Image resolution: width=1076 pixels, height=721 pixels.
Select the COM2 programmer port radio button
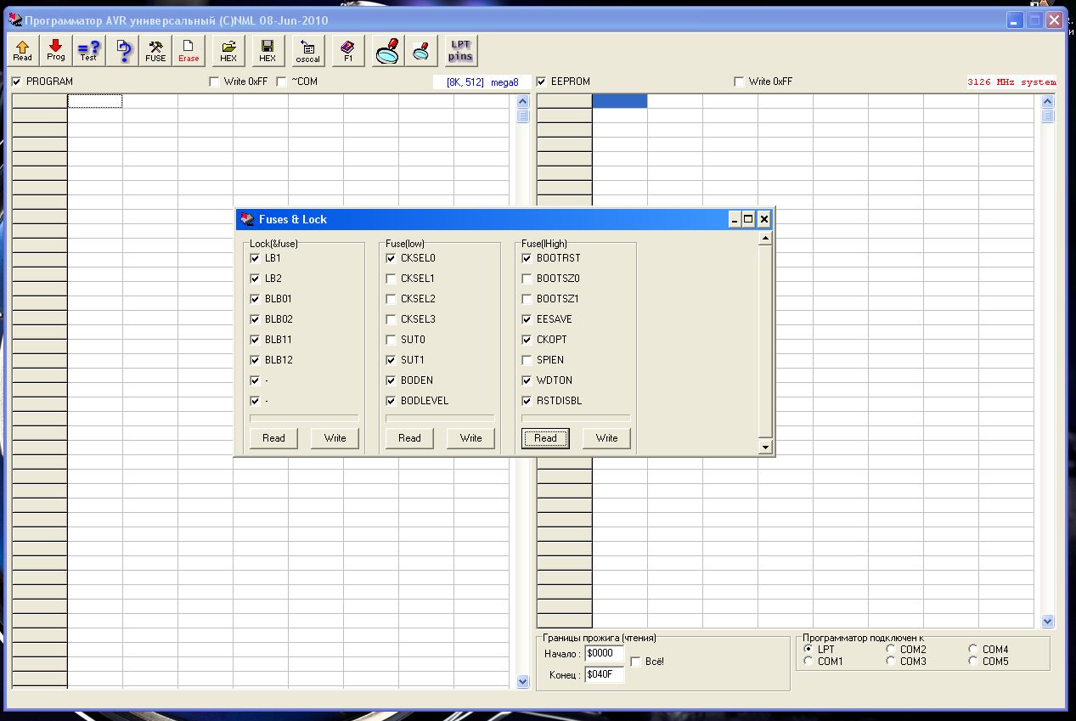(x=891, y=650)
